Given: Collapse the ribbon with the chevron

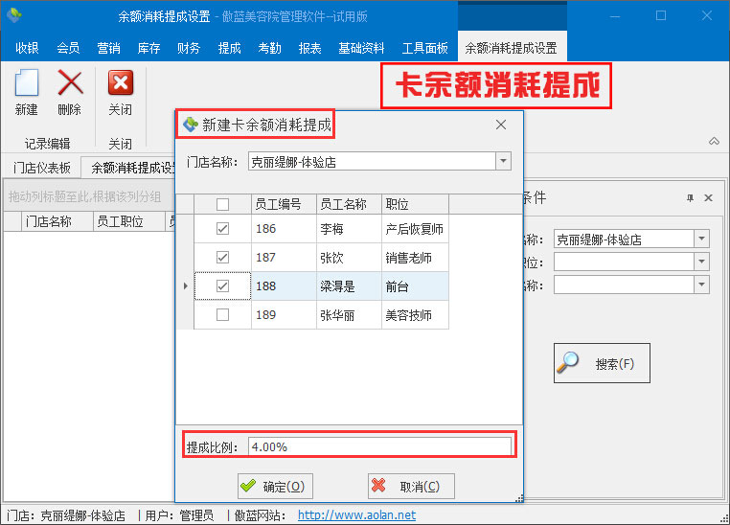Looking at the screenshot, I should (713, 142).
